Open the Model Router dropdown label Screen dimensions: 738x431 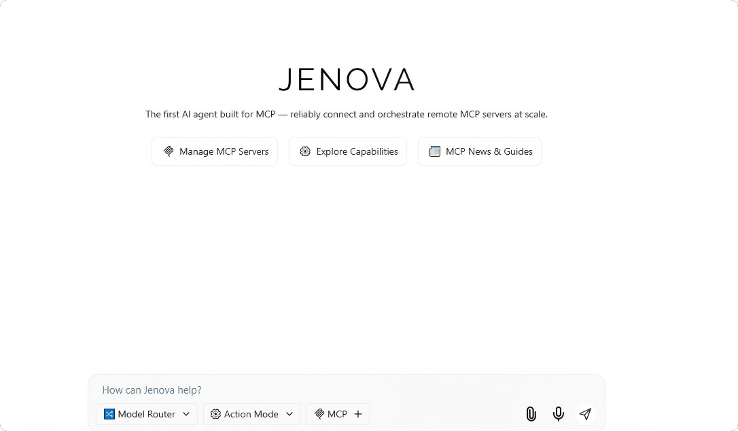point(146,414)
